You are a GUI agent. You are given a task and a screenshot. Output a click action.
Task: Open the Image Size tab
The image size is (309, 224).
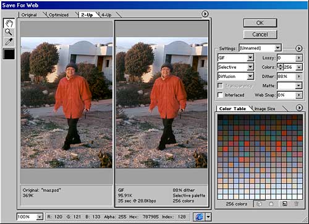click(265, 108)
